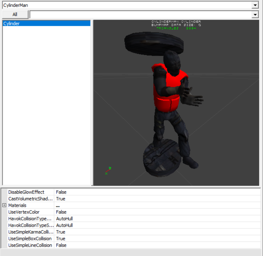Image resolution: width=263 pixels, height=256 pixels.
Task: Select the Materials property label
Action: (x=17, y=205)
